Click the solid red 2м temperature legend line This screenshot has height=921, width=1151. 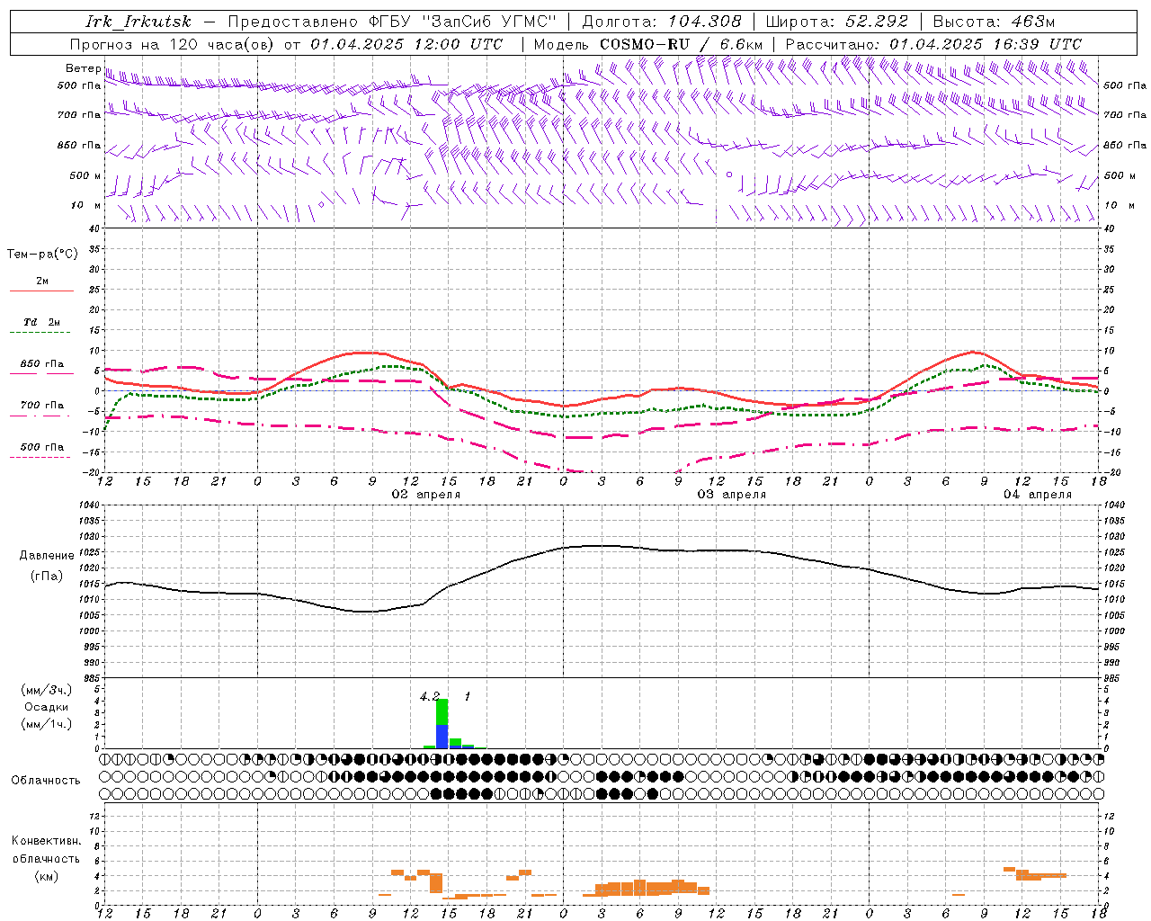[x=41, y=291]
